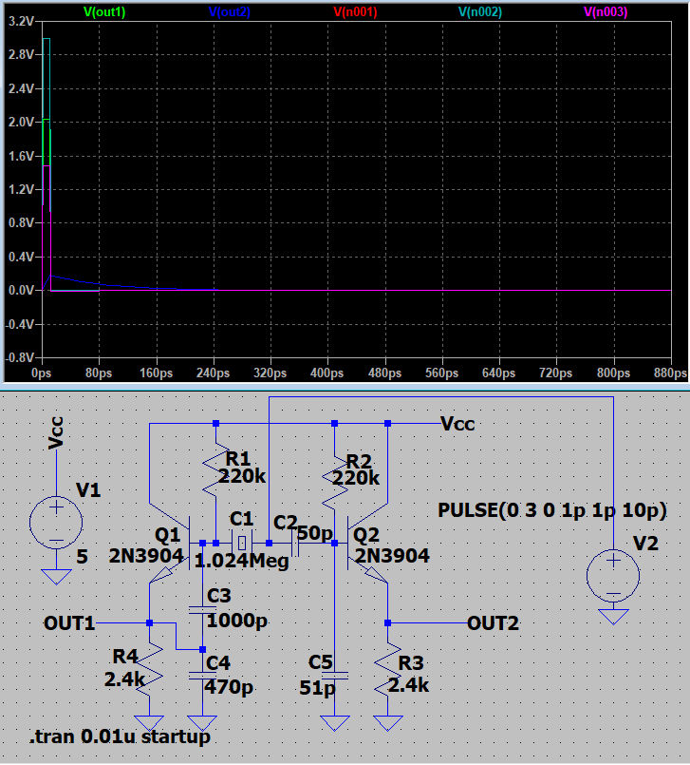690x765 pixels.
Task: Select the C5 capacitor symbol
Action: [x=334, y=676]
